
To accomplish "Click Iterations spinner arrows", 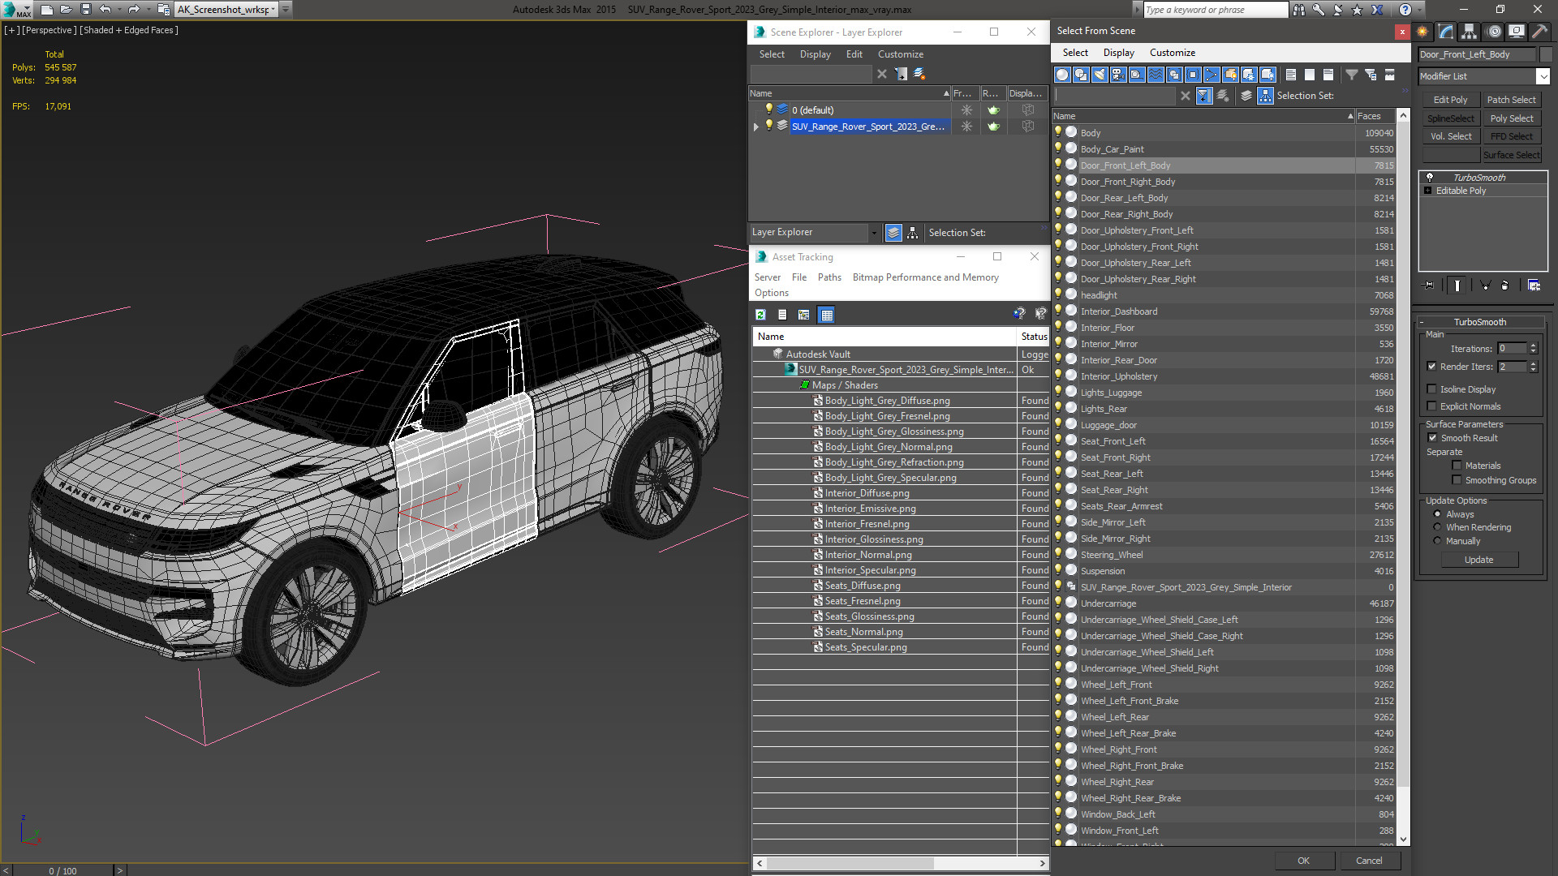I will pyautogui.click(x=1533, y=349).
